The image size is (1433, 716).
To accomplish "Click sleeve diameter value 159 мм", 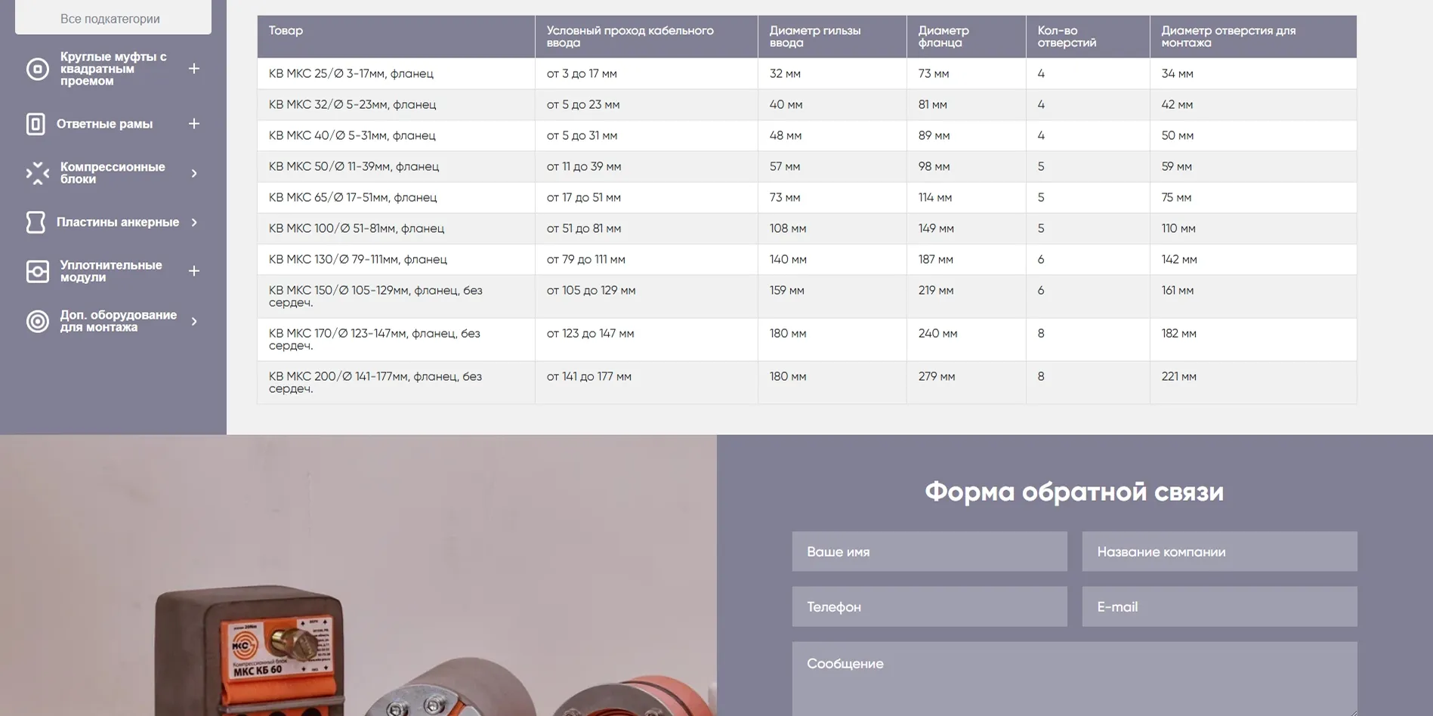I will click(x=787, y=290).
